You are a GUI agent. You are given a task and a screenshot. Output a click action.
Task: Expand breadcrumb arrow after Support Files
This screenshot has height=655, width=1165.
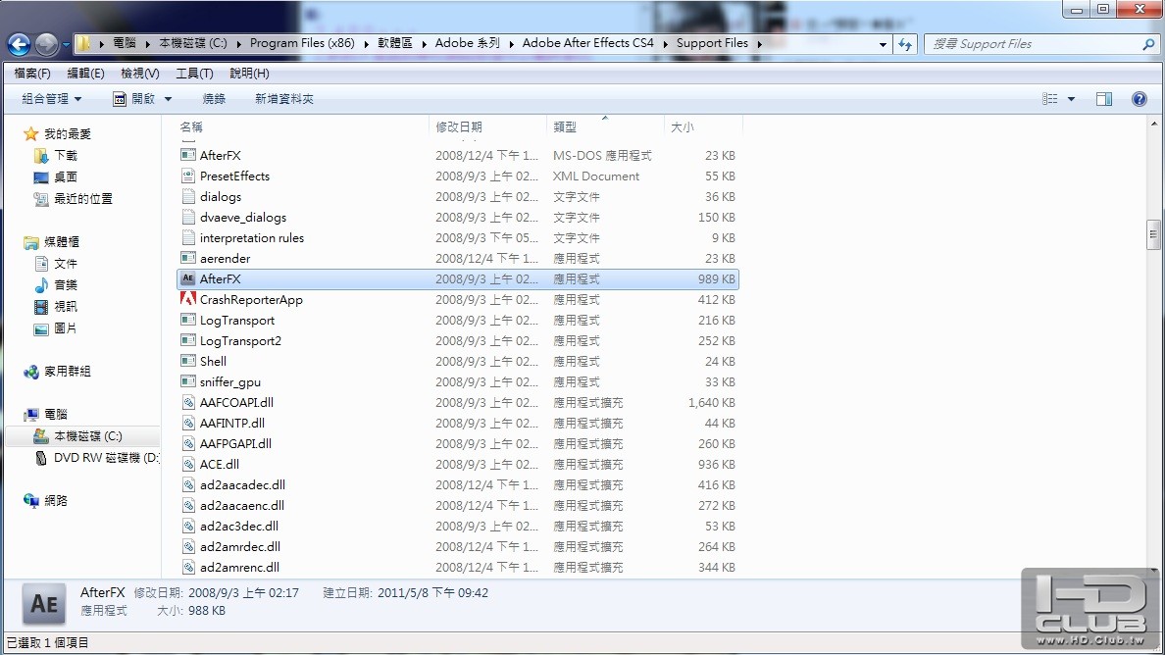pyautogui.click(x=759, y=44)
